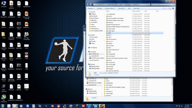The image size is (192, 108).
Task: Click the search box in front Explorer window
Action: tap(163, 5)
